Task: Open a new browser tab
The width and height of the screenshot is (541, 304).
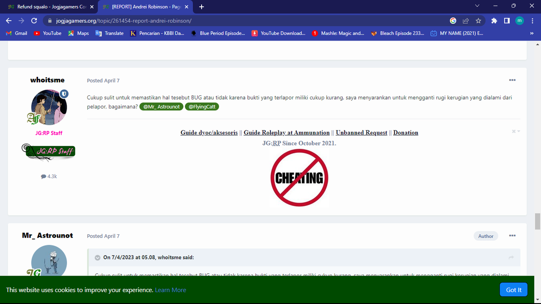Action: pos(202,7)
